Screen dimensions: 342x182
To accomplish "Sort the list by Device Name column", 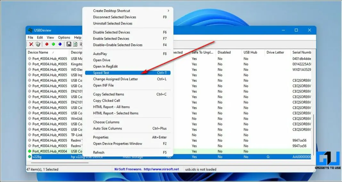I will coord(38,52).
